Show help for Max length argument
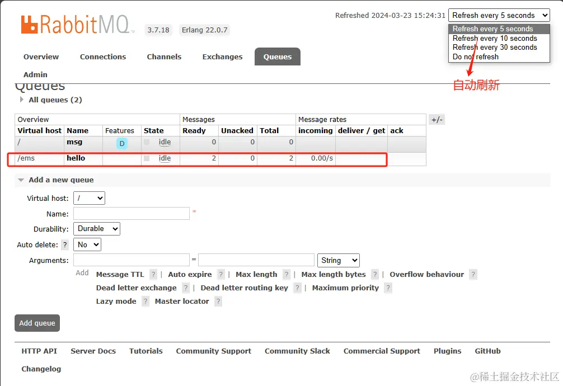 286,275
